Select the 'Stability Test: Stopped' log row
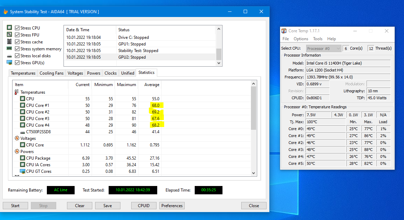This screenshot has height=220, width=404. pyautogui.click(x=140, y=51)
